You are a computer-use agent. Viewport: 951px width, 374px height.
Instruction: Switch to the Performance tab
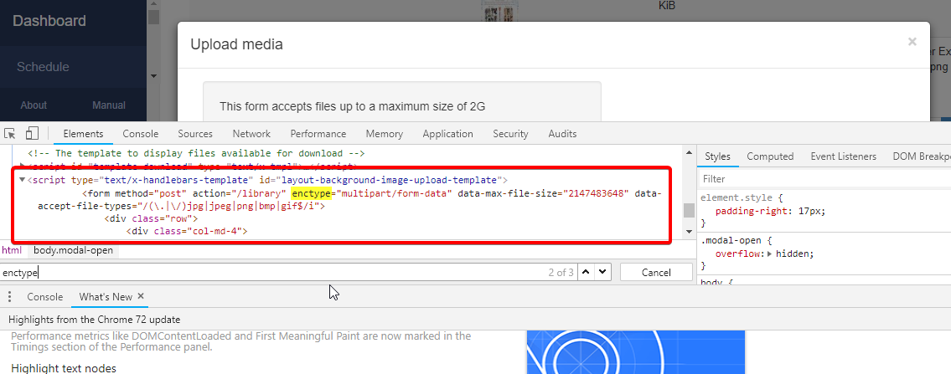coord(318,134)
